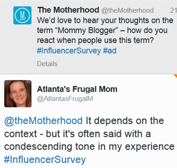Open #InfluencerSurvey hashtag in The Motherhood's tweet

[x=69, y=51]
